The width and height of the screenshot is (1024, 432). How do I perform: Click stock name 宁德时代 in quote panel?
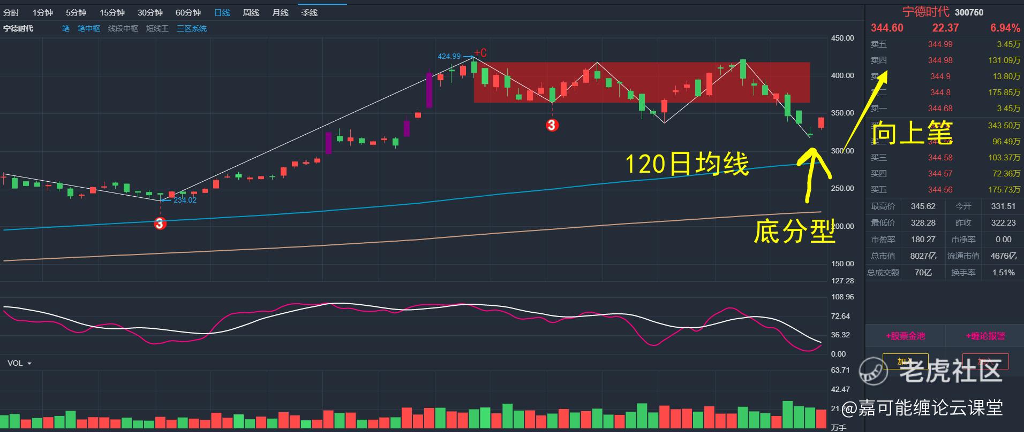pos(925,12)
